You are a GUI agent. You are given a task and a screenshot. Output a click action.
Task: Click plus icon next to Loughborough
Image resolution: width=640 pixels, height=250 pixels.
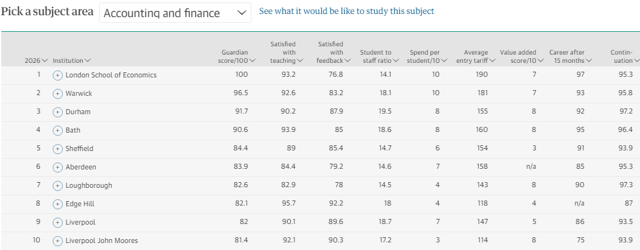click(x=58, y=185)
